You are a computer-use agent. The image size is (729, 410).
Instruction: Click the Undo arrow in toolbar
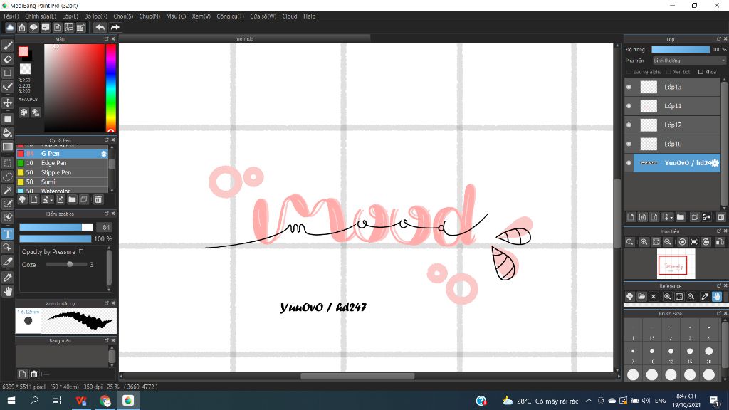coord(100,28)
